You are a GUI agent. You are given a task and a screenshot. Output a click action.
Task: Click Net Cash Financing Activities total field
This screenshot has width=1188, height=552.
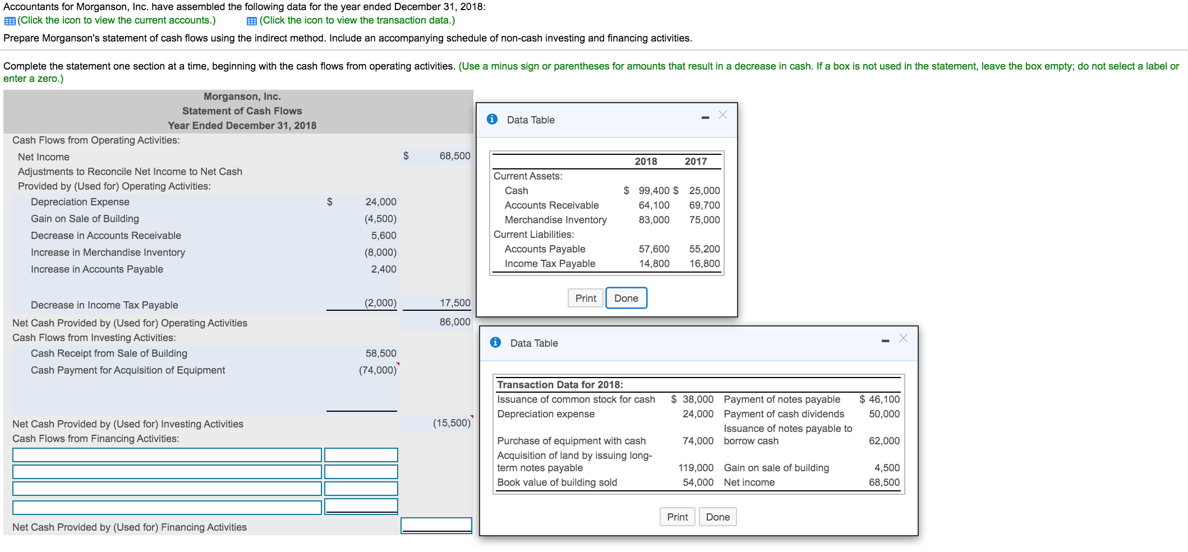[x=436, y=526]
